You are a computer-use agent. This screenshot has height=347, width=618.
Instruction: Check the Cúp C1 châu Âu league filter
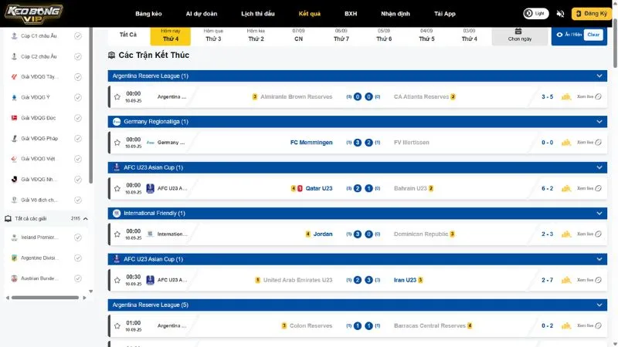coord(78,36)
